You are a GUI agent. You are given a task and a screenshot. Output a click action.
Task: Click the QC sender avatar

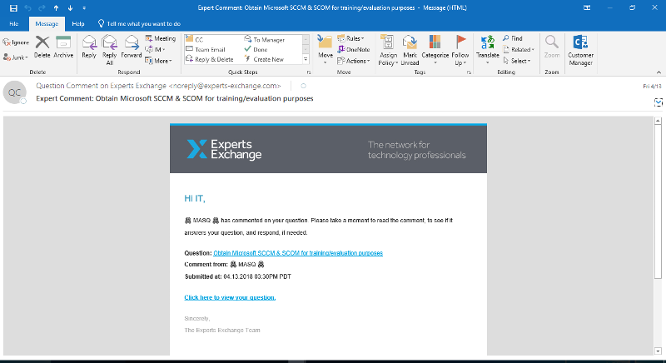coord(15,92)
